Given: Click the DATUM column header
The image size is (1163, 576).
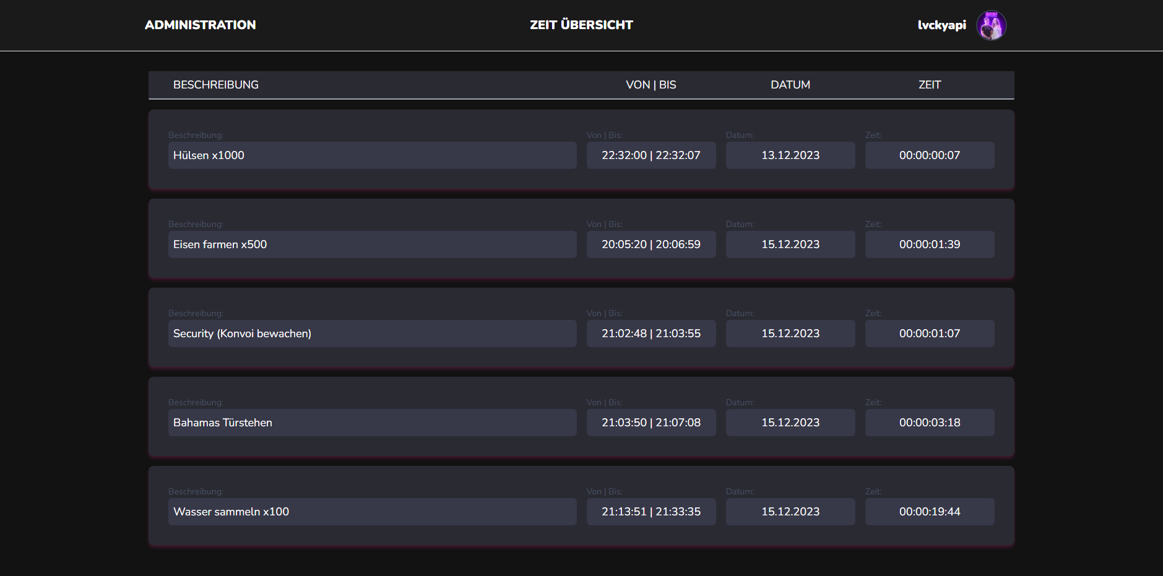Looking at the screenshot, I should tap(790, 85).
